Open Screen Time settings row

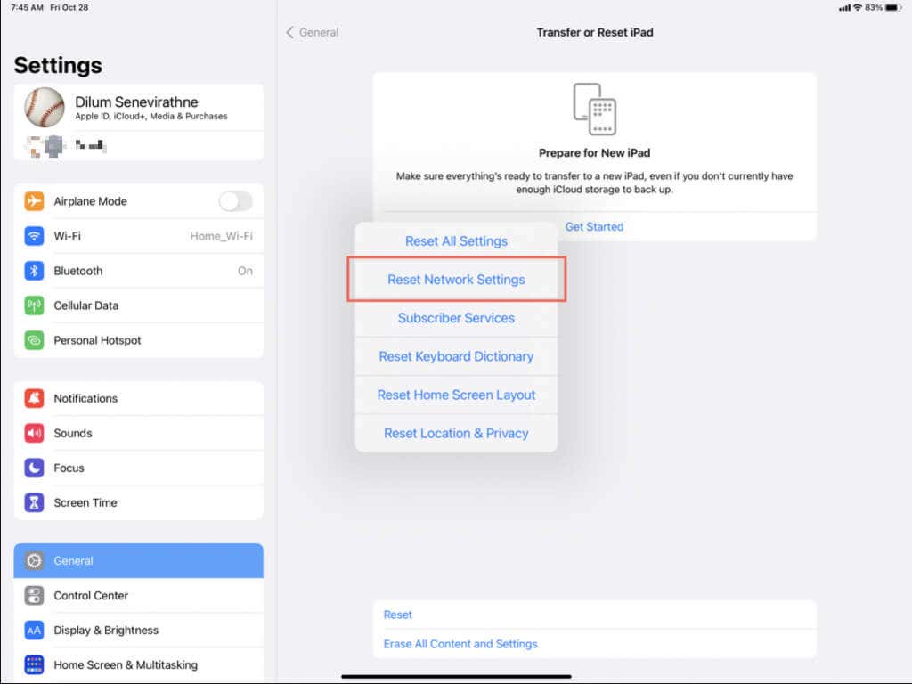click(138, 502)
